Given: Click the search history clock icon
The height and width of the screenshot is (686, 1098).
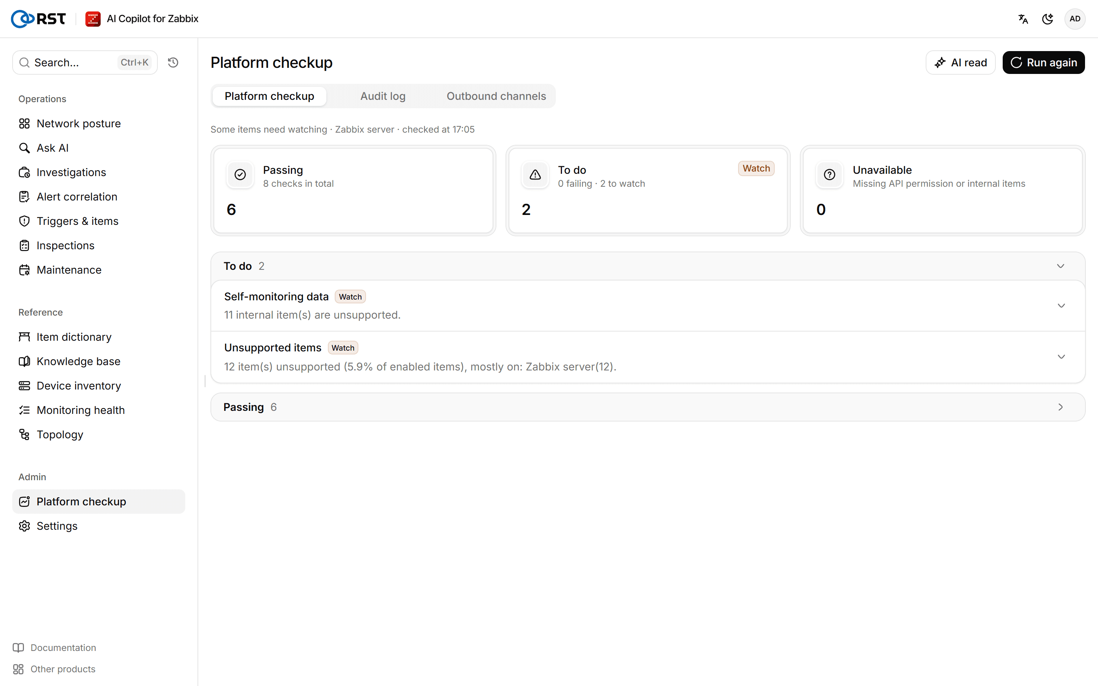Looking at the screenshot, I should click(x=173, y=62).
